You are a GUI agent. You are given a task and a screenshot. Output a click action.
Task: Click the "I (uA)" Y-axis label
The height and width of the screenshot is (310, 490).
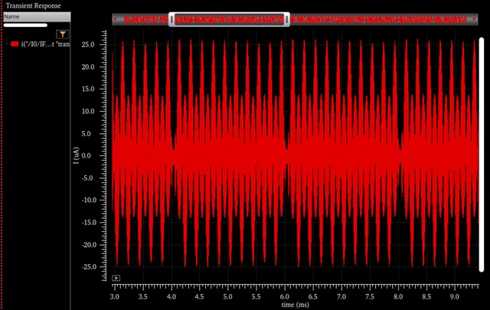point(77,156)
